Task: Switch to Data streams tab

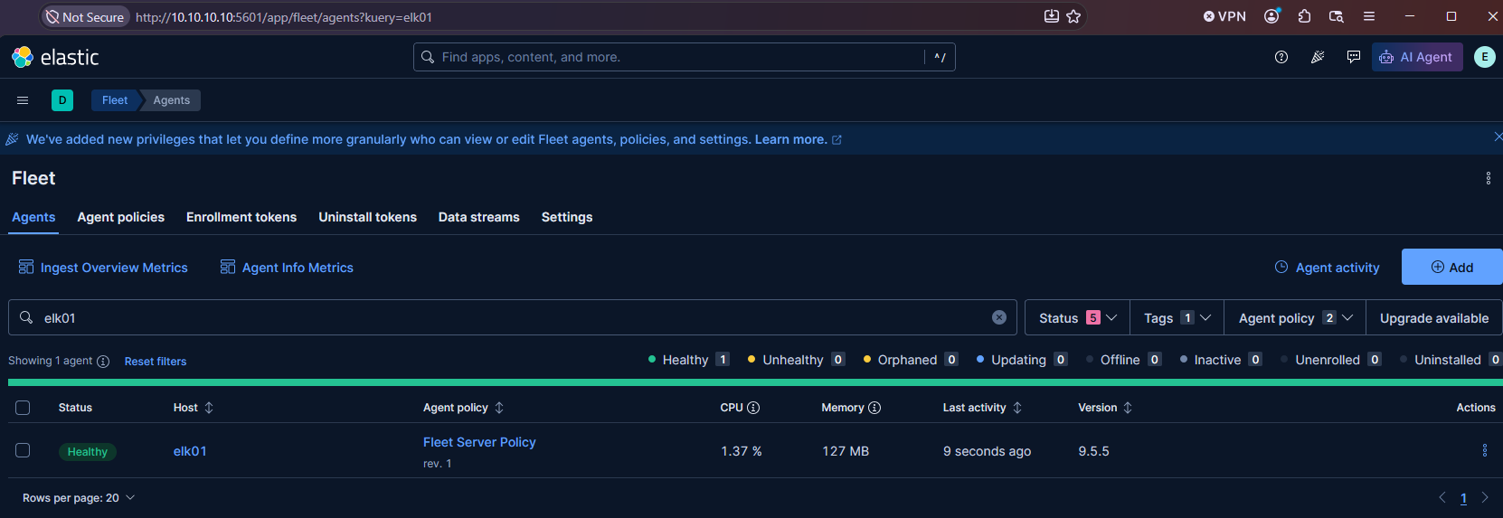Action: [x=479, y=217]
